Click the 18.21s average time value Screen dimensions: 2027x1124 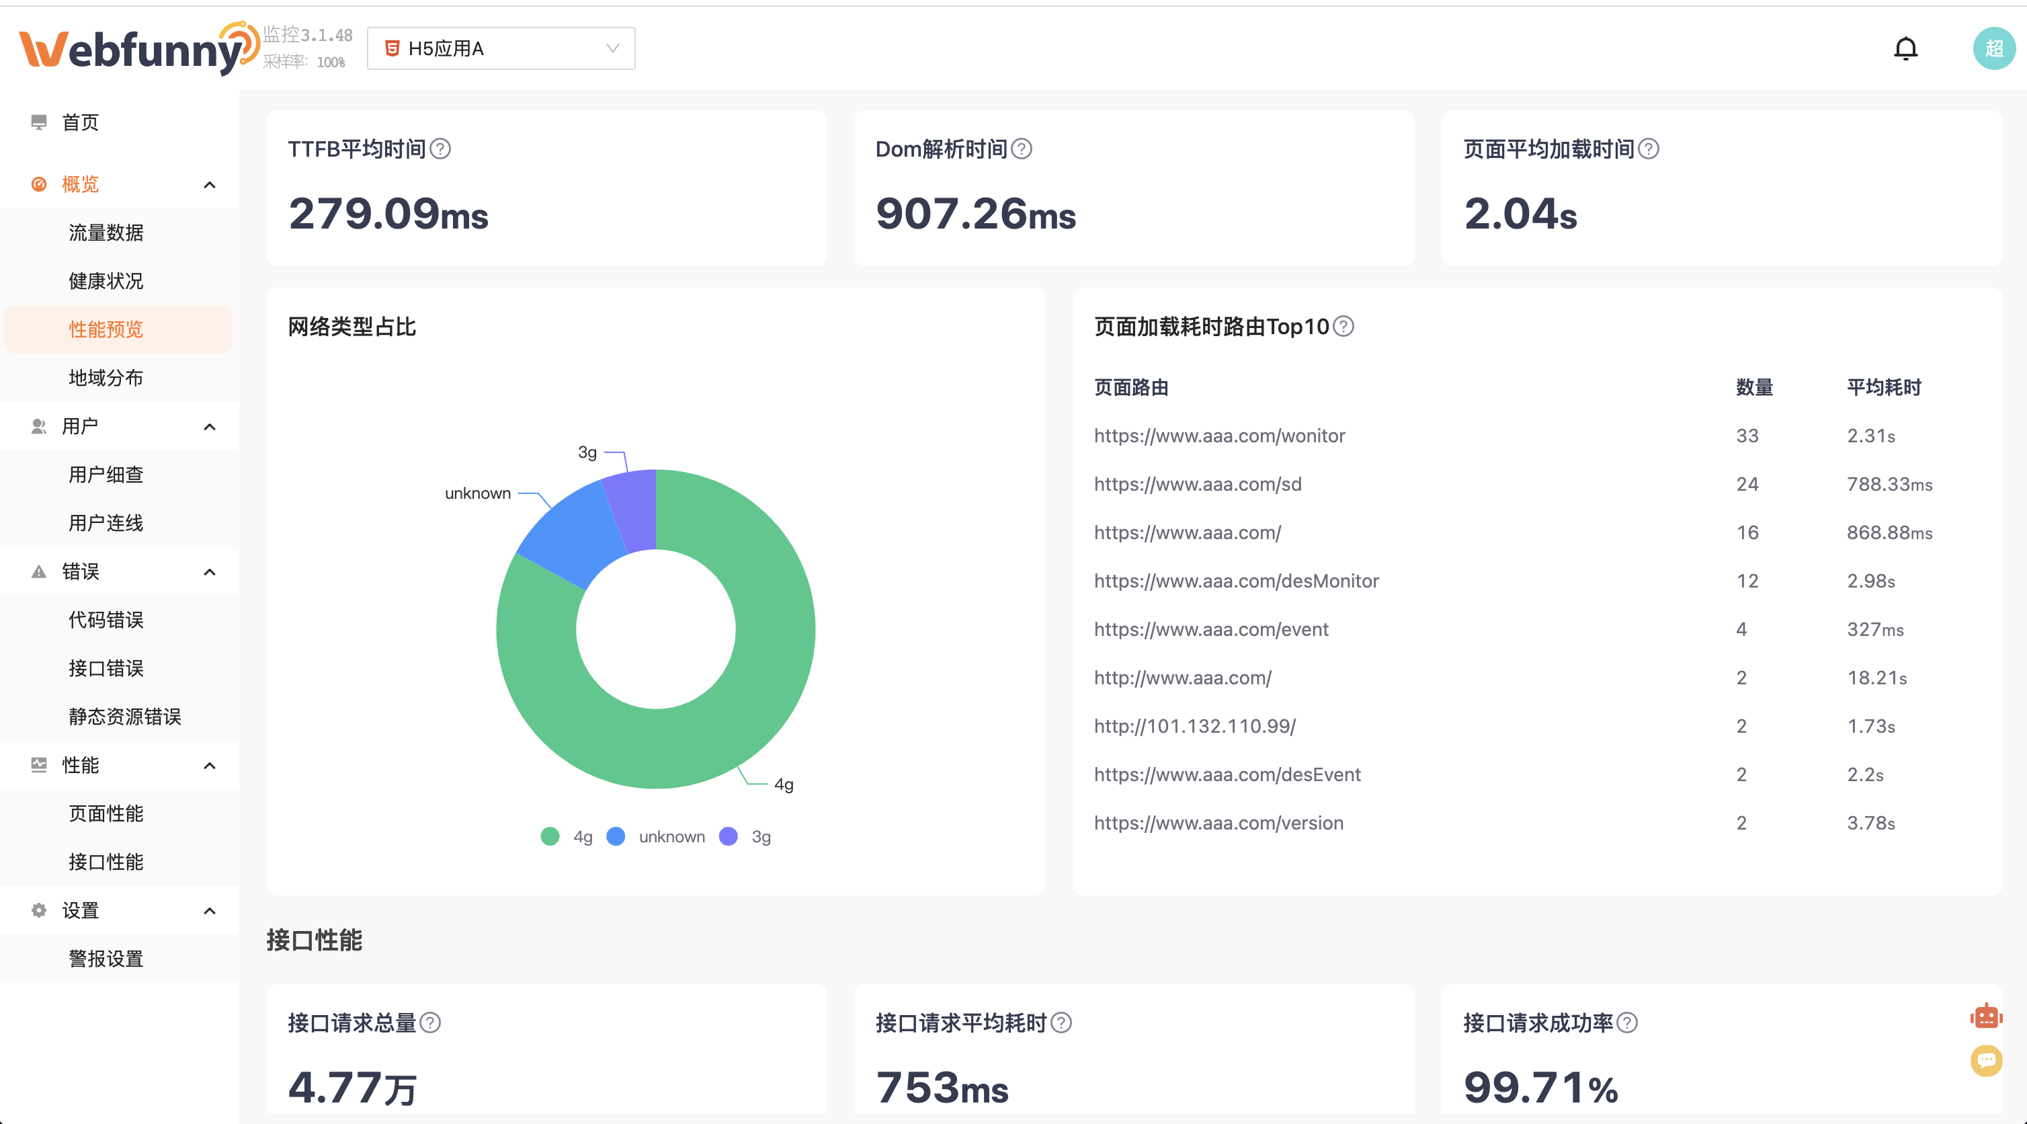coord(1876,678)
